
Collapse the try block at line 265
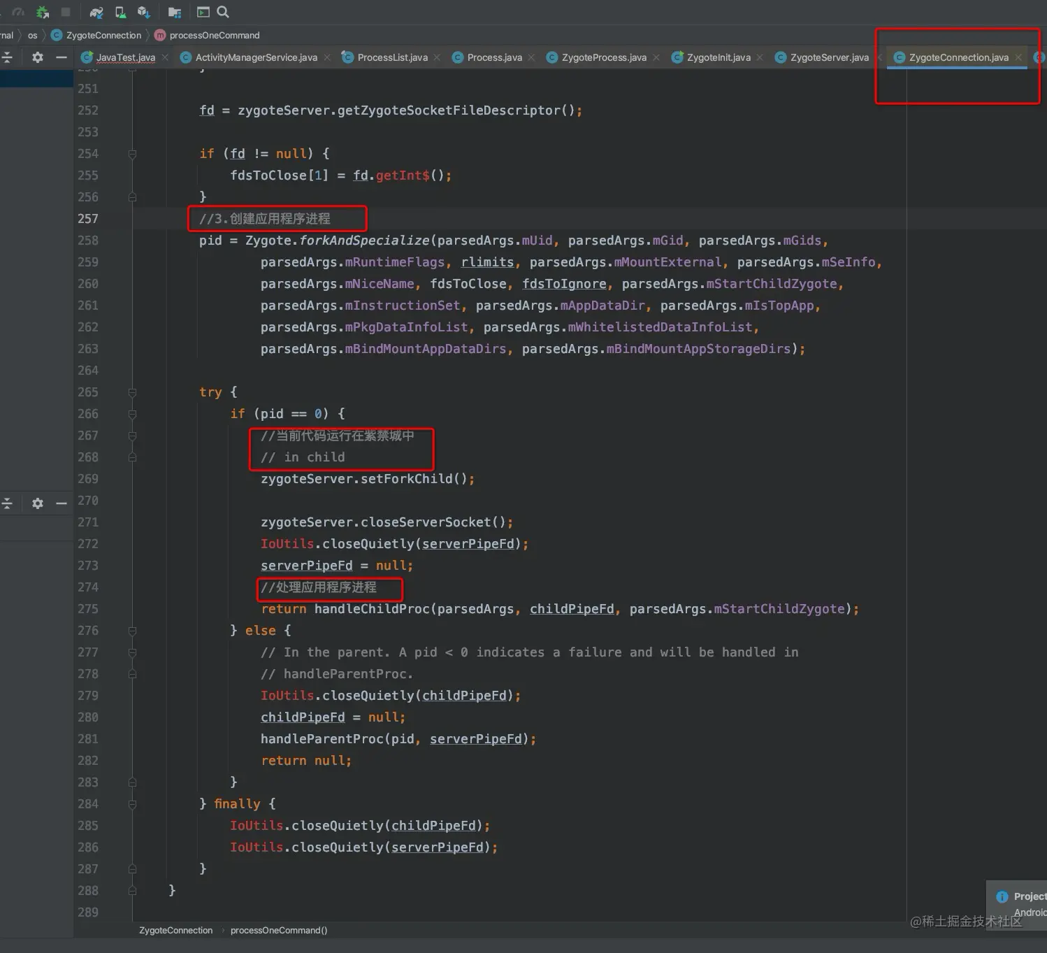[x=132, y=392]
